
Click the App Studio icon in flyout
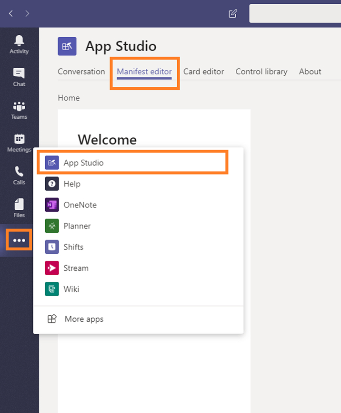point(52,163)
